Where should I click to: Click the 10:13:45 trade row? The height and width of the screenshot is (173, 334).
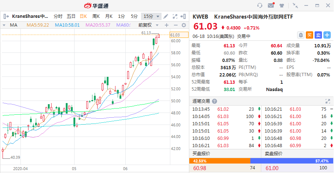coord(225,109)
